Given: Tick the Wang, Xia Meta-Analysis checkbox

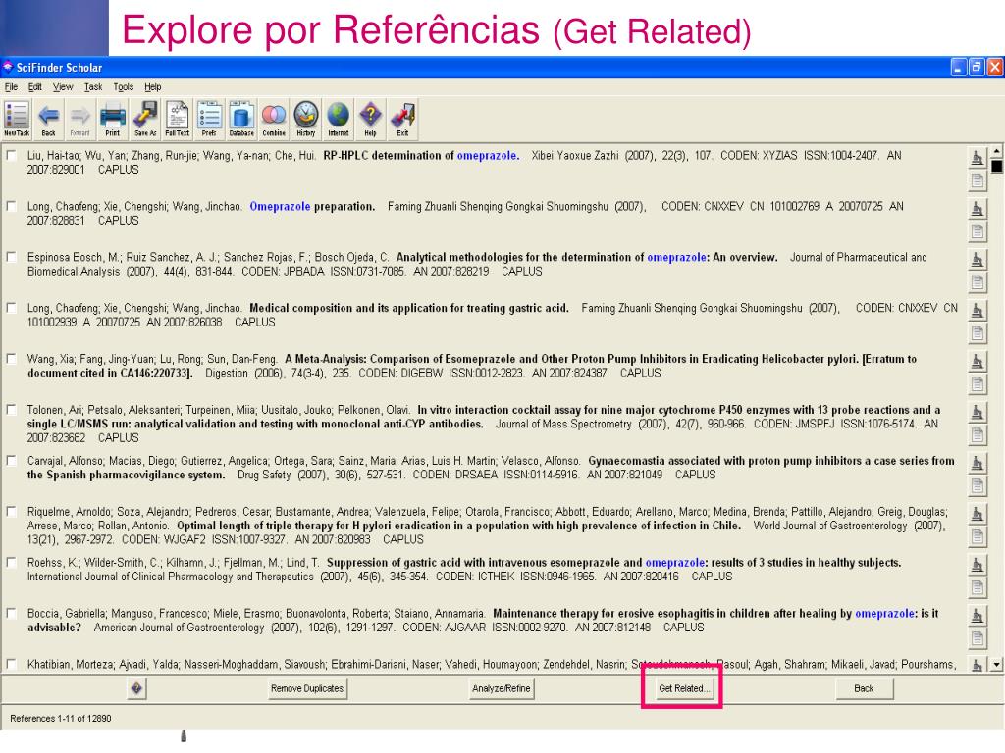Looking at the screenshot, I should (x=12, y=359).
